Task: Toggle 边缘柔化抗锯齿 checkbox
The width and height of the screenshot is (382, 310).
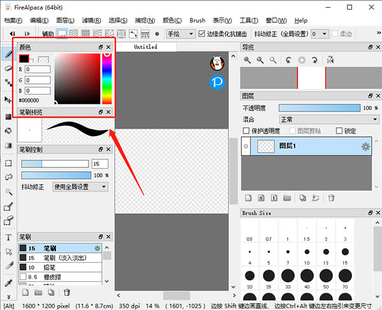Action: pyautogui.click(x=202, y=34)
